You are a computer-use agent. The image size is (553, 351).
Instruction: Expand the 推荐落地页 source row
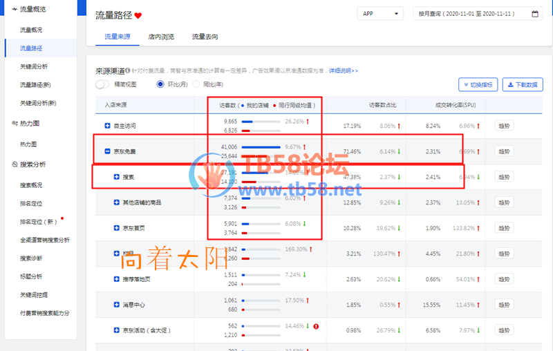click(117, 279)
